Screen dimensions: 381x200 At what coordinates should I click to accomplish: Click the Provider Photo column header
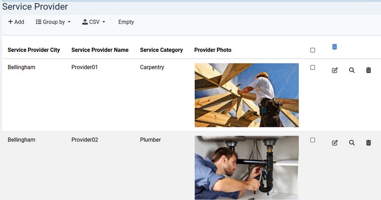(x=213, y=50)
